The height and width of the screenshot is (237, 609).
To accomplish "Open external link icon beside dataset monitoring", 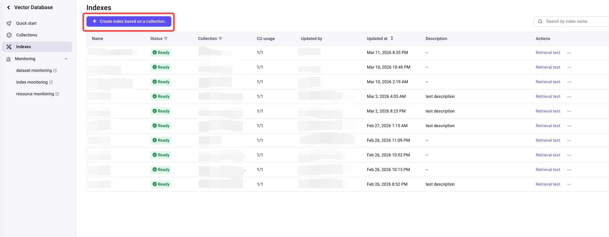I will [x=55, y=71].
